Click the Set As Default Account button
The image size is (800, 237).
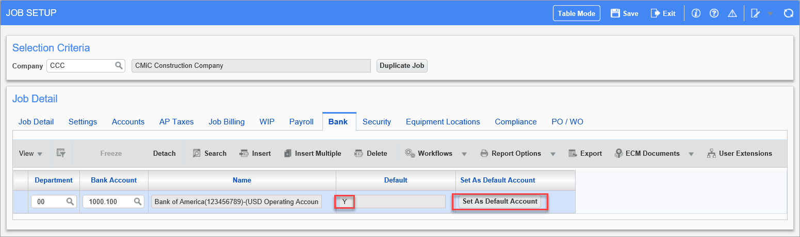coord(500,202)
